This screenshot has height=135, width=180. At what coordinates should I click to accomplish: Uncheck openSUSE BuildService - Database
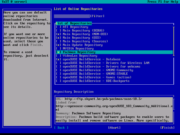point(59,59)
